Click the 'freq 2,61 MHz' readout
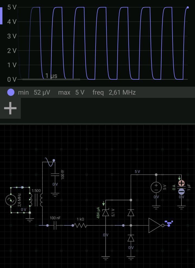This screenshot has width=195, height=268. (x=114, y=92)
